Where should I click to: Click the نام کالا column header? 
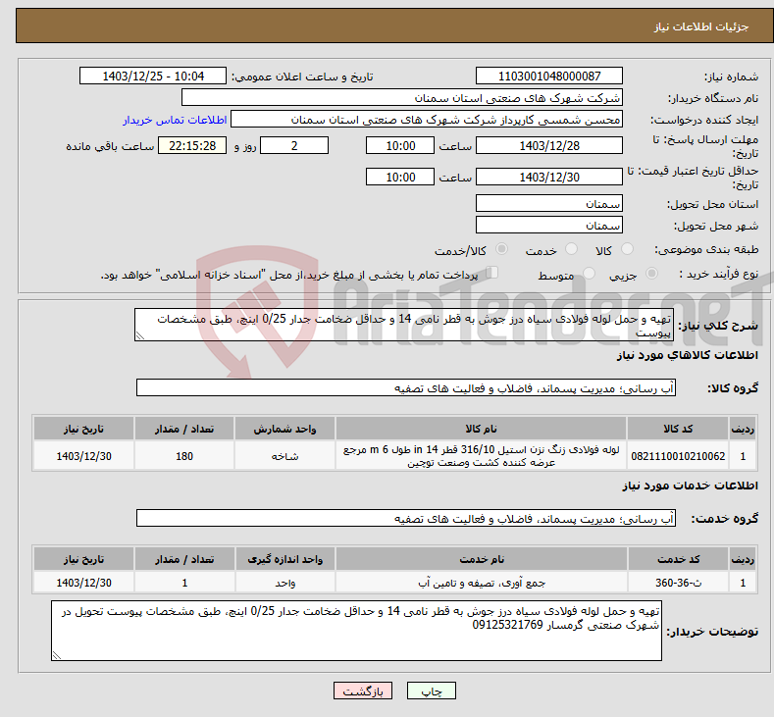pyautogui.click(x=481, y=429)
